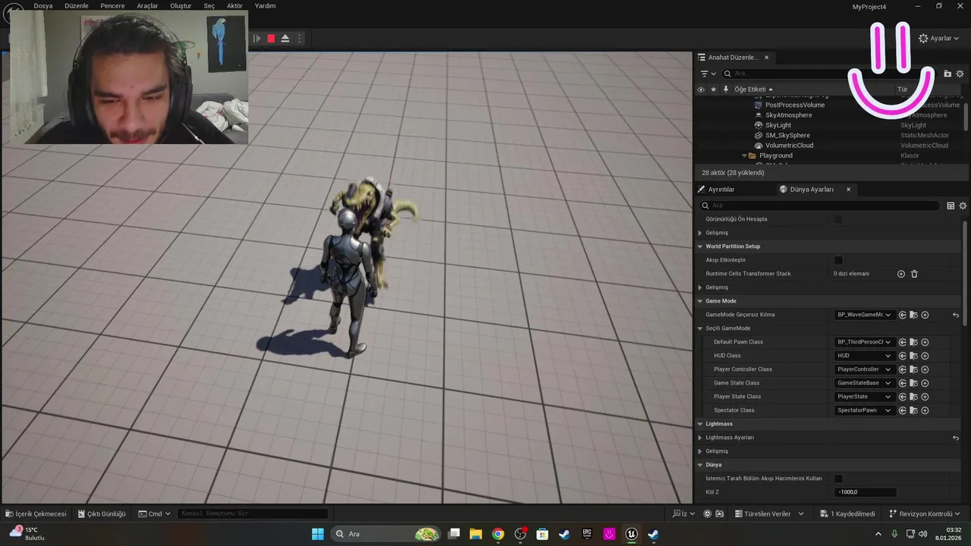Open the Oluştur menu
The image size is (971, 546).
181,5
